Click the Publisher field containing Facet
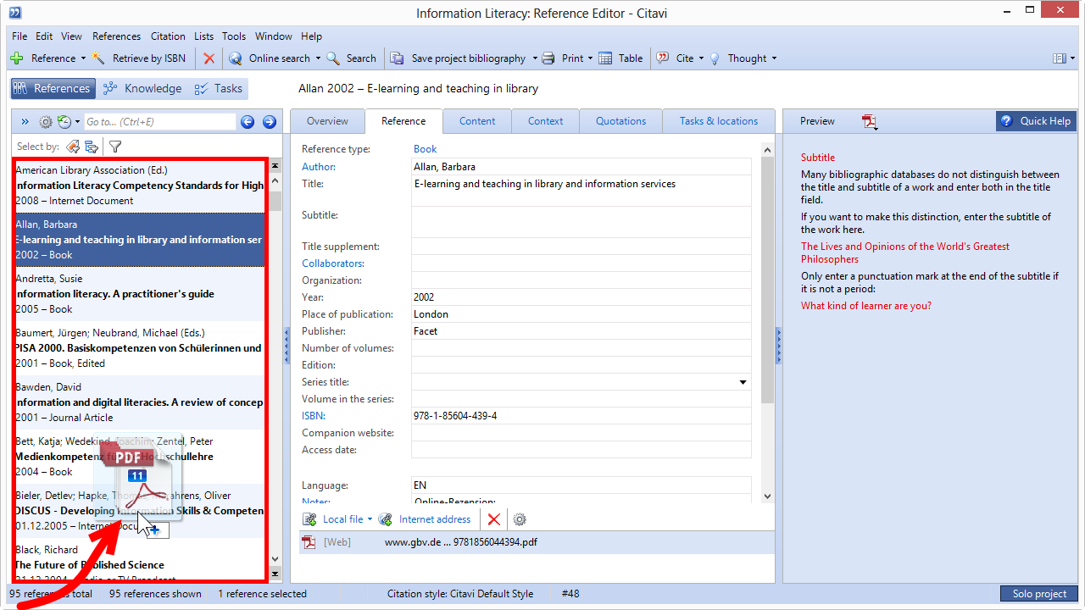The height and width of the screenshot is (610, 1085). [x=581, y=331]
